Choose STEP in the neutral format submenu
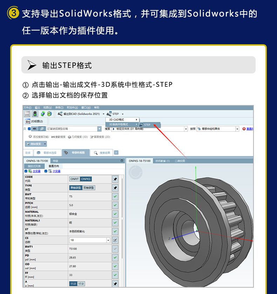 click(x=147, y=125)
